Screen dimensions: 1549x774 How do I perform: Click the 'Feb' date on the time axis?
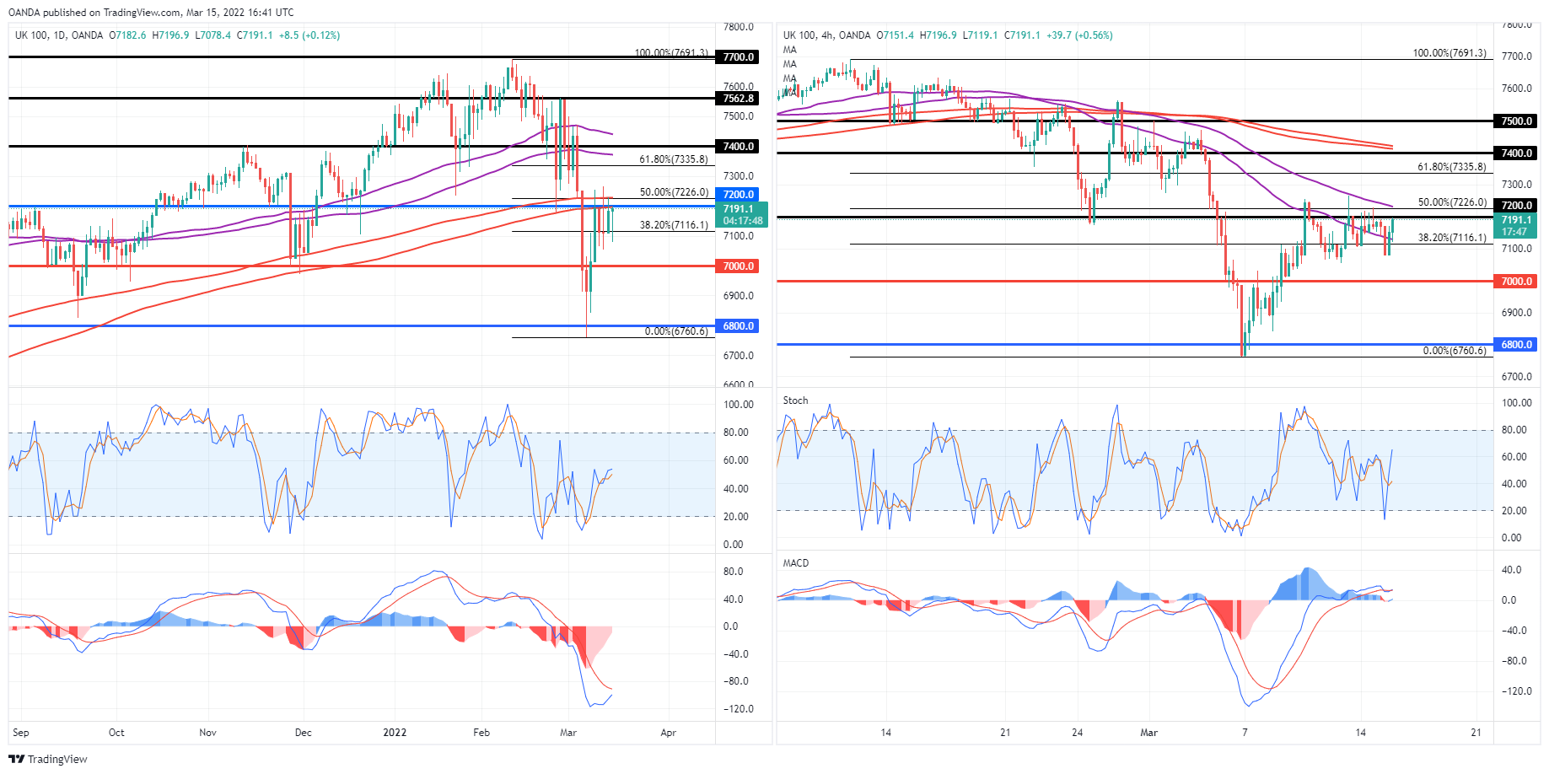click(481, 733)
